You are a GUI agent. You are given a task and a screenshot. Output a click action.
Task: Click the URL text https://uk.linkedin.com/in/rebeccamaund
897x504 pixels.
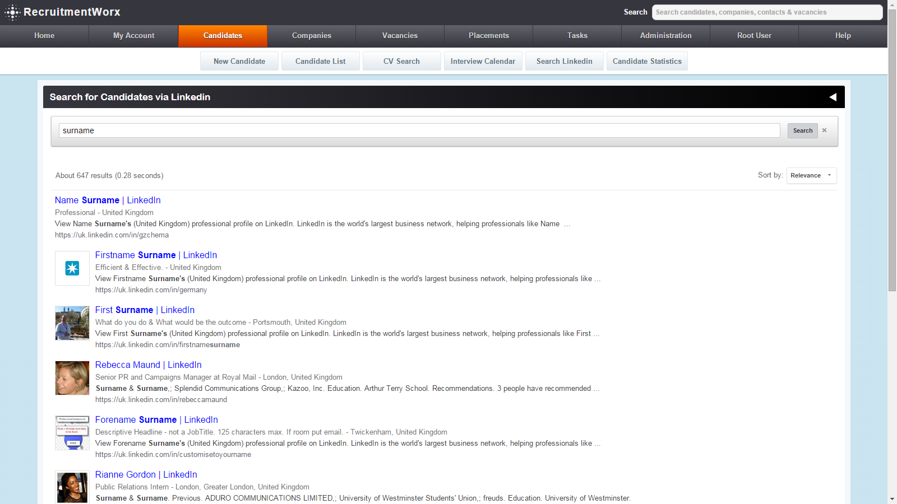coord(161,399)
